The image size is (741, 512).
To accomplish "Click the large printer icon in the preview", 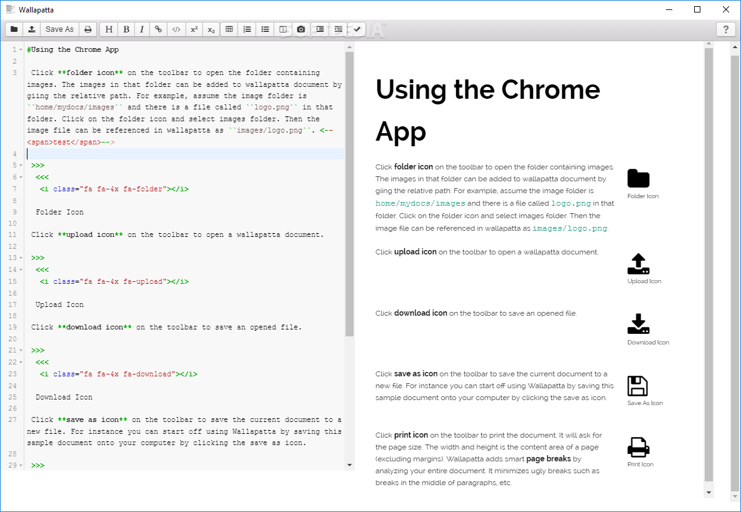I will point(639,447).
